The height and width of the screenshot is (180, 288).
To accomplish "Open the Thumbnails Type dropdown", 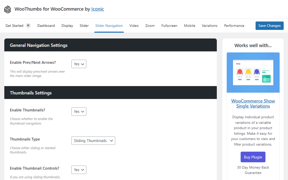I will (93, 141).
